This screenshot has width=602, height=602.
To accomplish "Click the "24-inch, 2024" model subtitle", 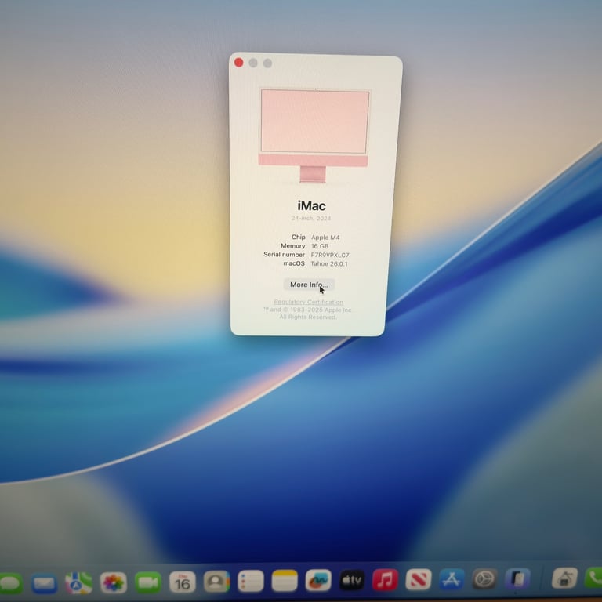I will [310, 218].
